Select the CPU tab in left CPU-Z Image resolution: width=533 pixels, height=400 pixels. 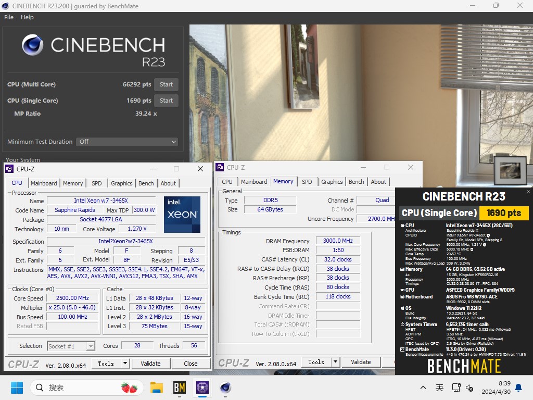click(x=17, y=183)
